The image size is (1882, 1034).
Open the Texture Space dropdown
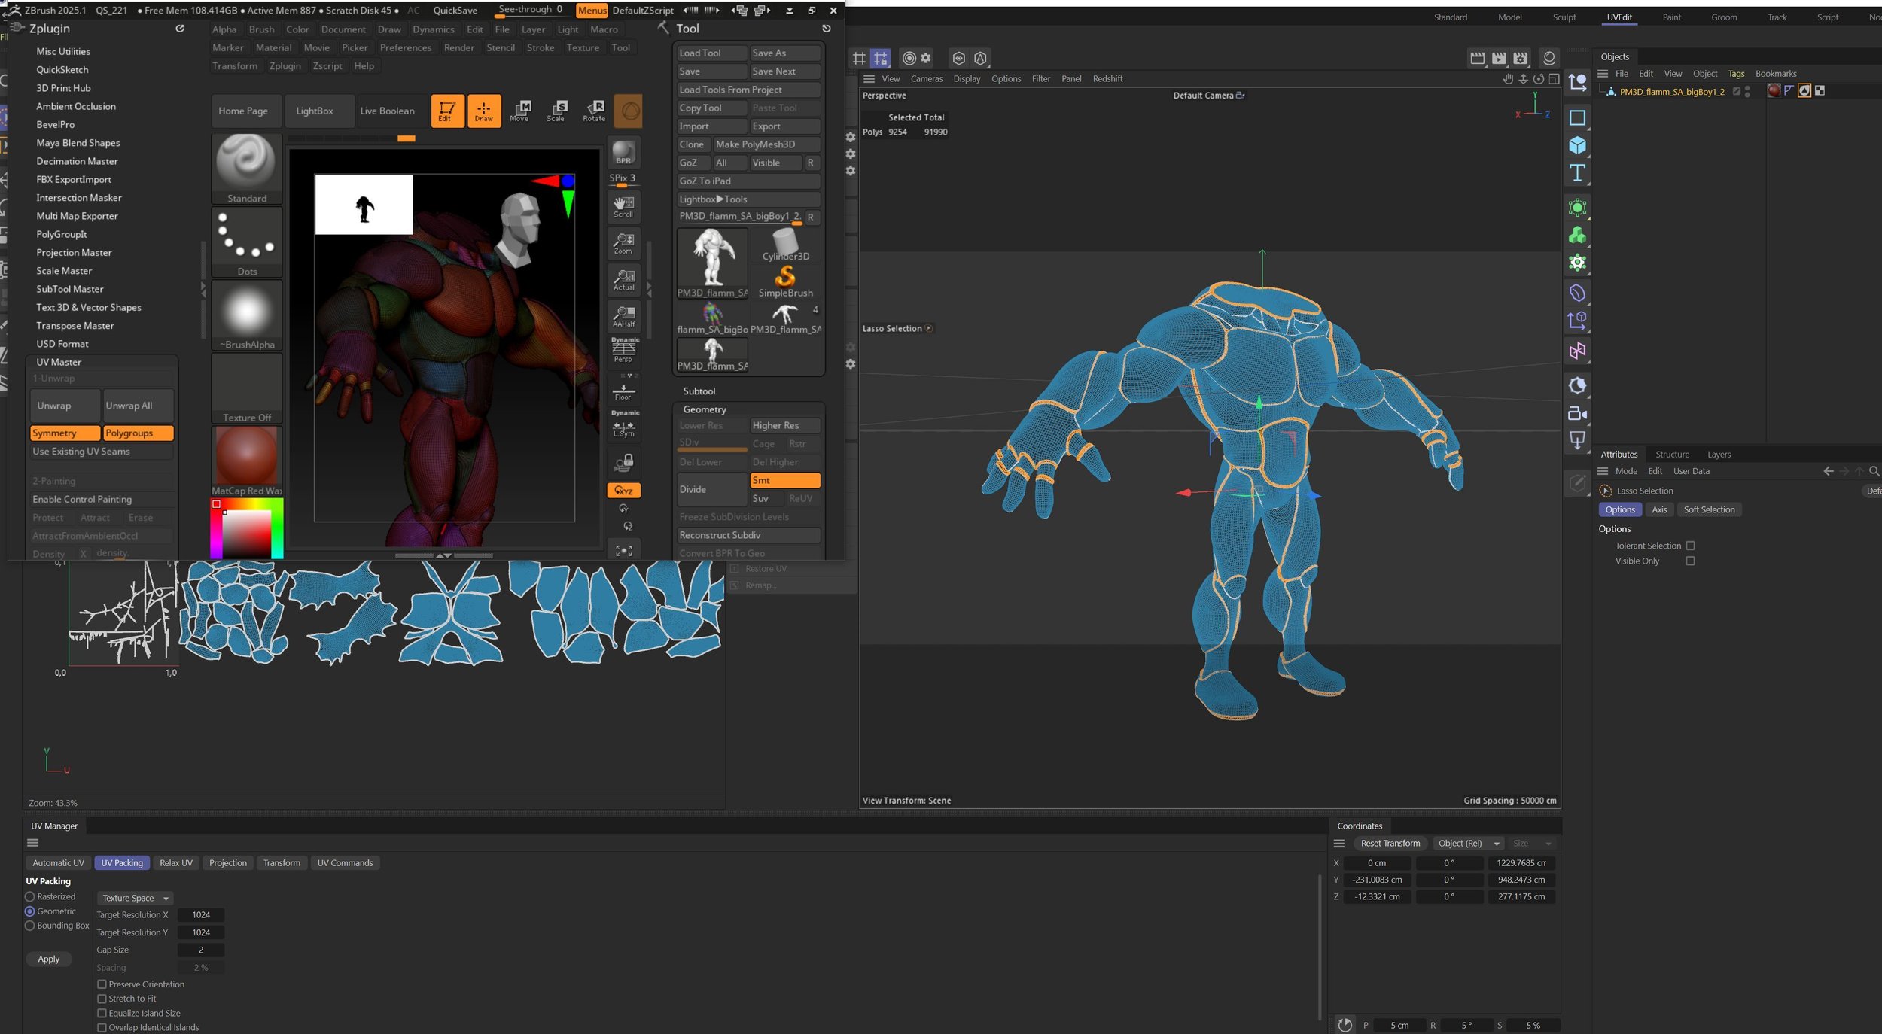coord(135,898)
